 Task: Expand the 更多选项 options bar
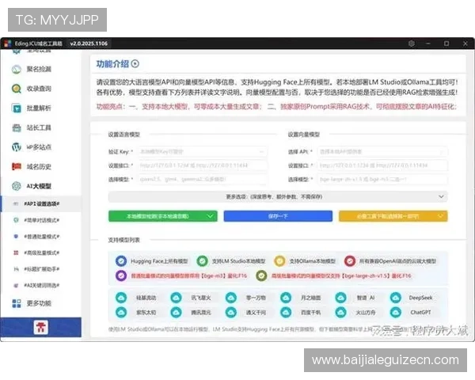pos(278,196)
